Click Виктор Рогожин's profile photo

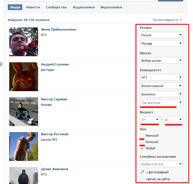click(x=24, y=147)
